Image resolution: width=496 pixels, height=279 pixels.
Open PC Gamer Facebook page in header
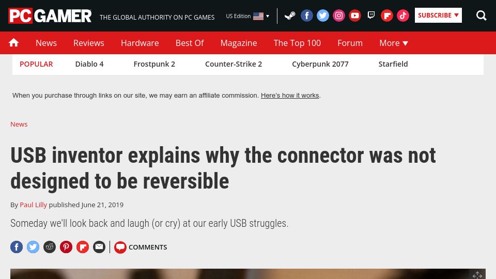pos(307,16)
